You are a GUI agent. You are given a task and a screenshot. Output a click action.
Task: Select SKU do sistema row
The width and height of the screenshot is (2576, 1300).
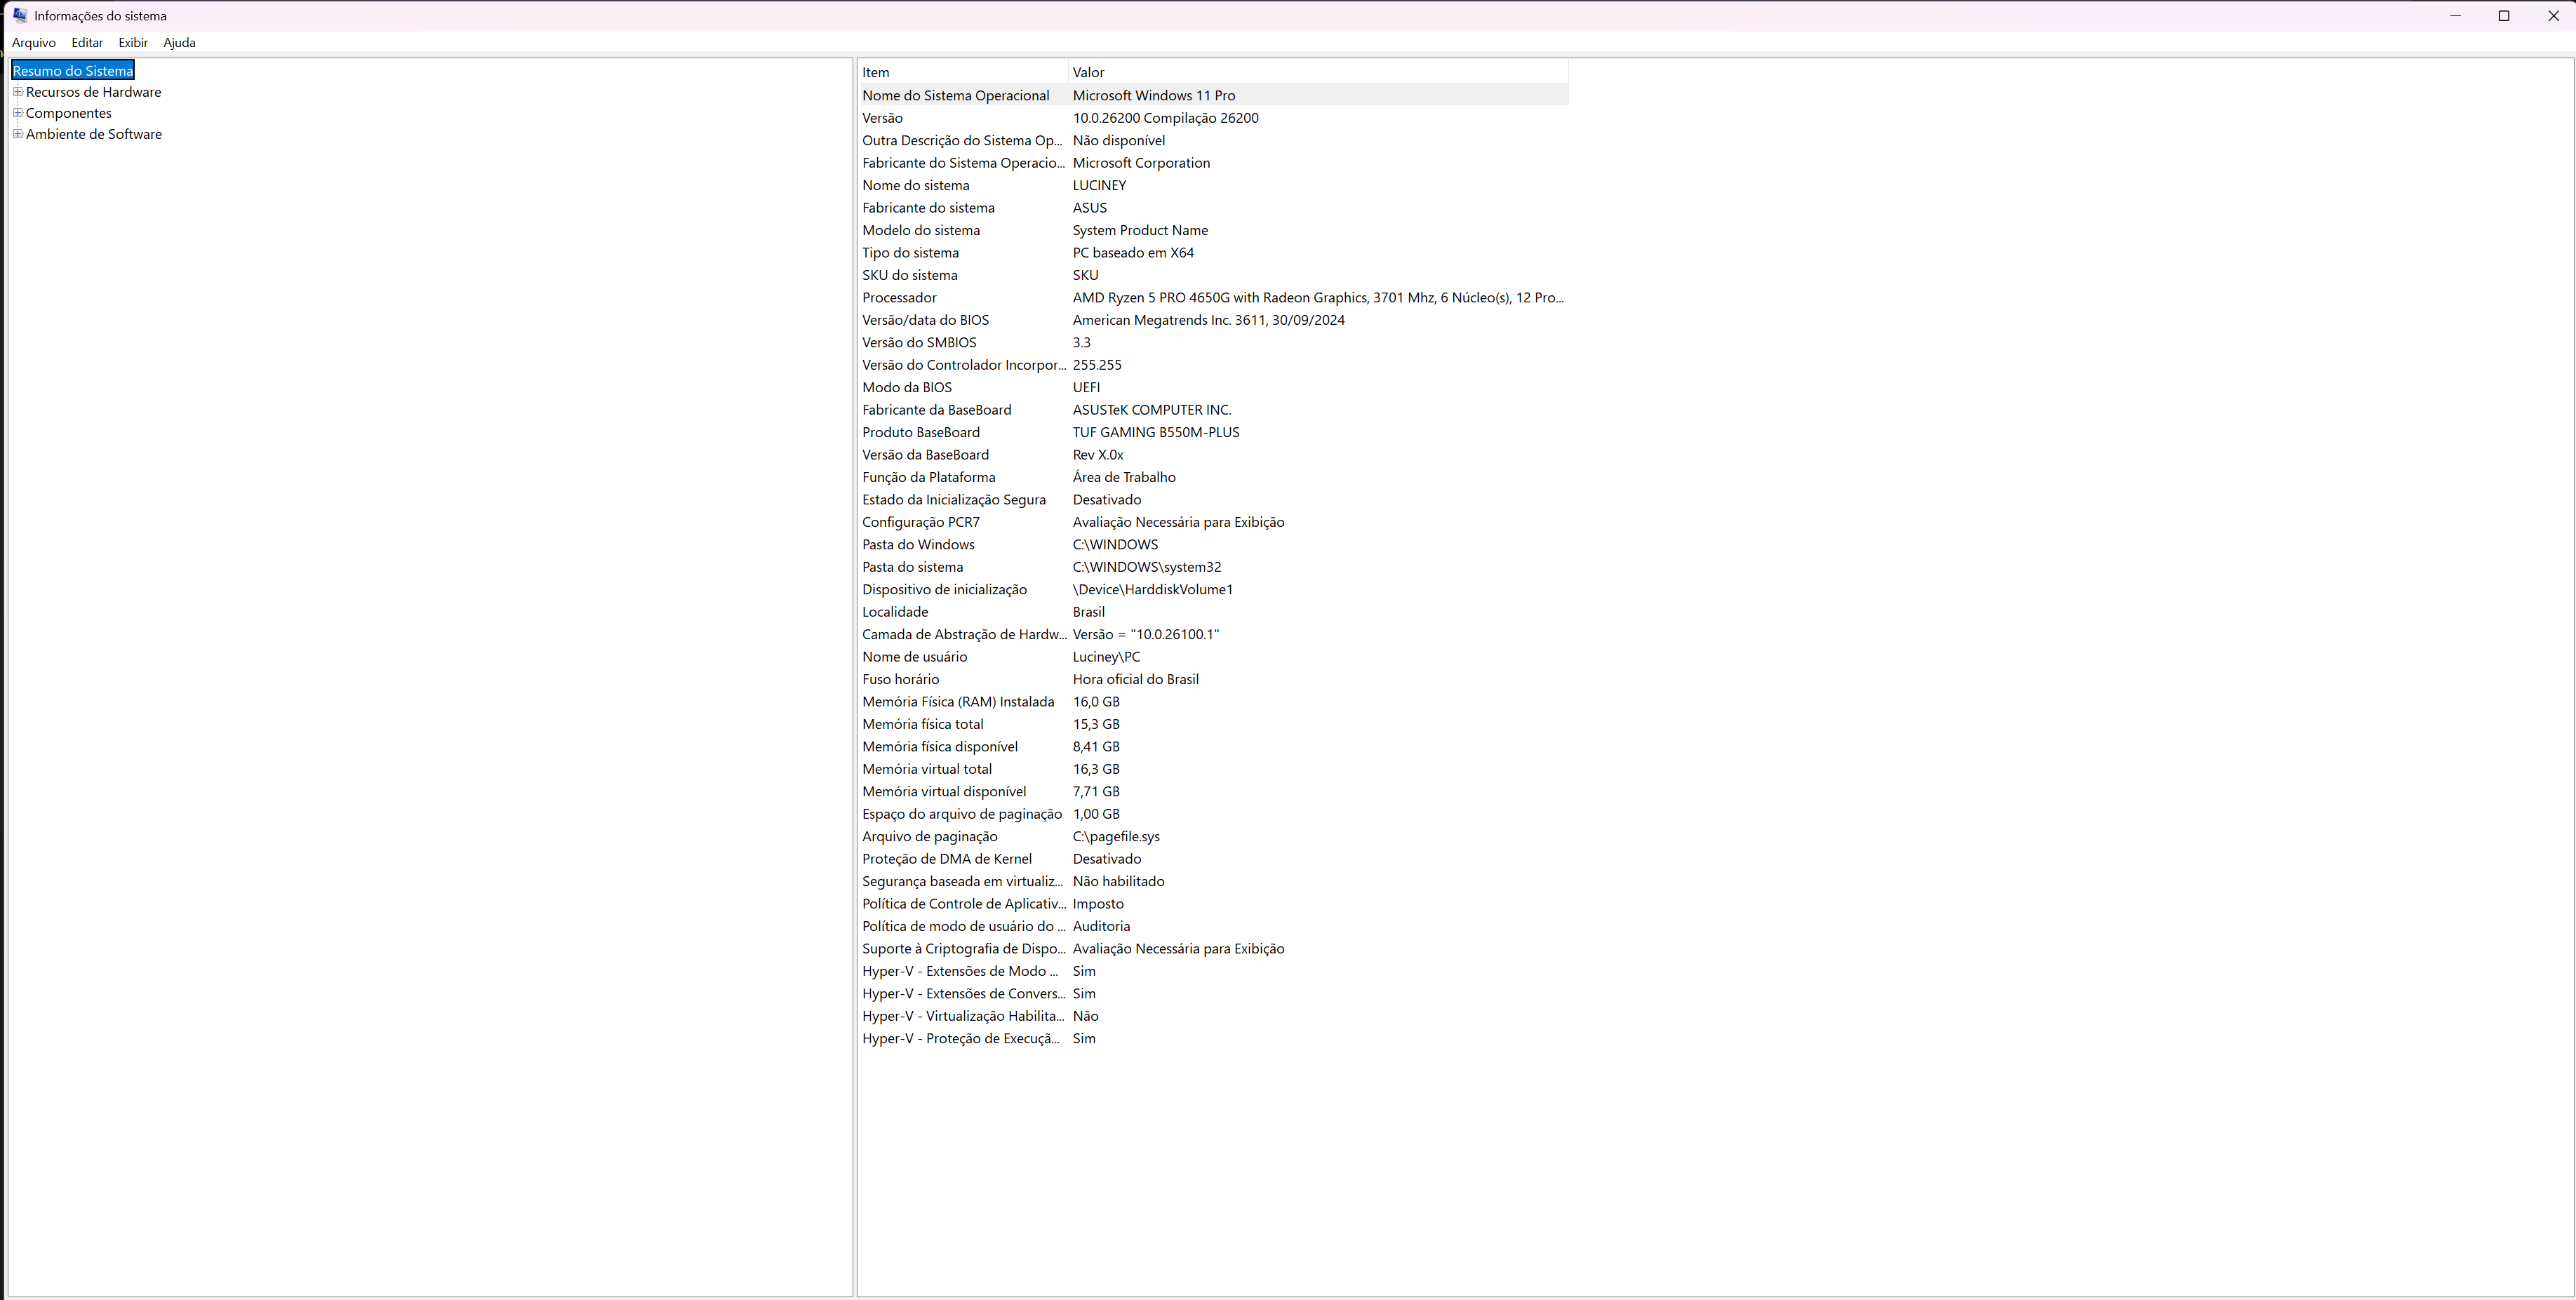[x=1214, y=275]
